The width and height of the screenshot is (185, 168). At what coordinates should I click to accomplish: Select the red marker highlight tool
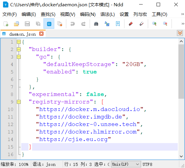tap(131, 24)
